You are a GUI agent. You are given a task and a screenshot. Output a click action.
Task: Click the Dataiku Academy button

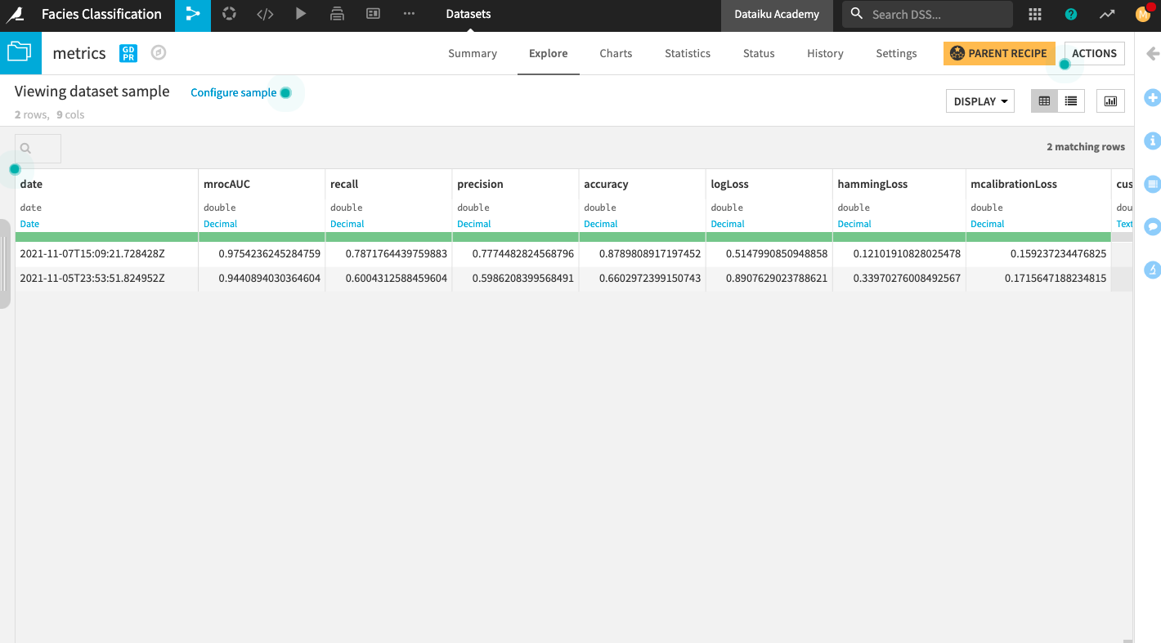point(777,14)
